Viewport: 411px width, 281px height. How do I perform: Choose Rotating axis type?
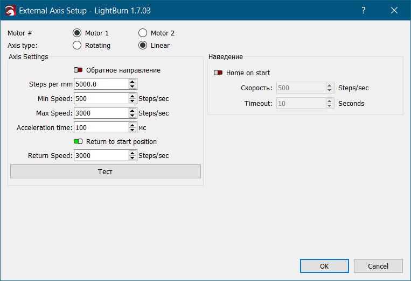tap(77, 45)
